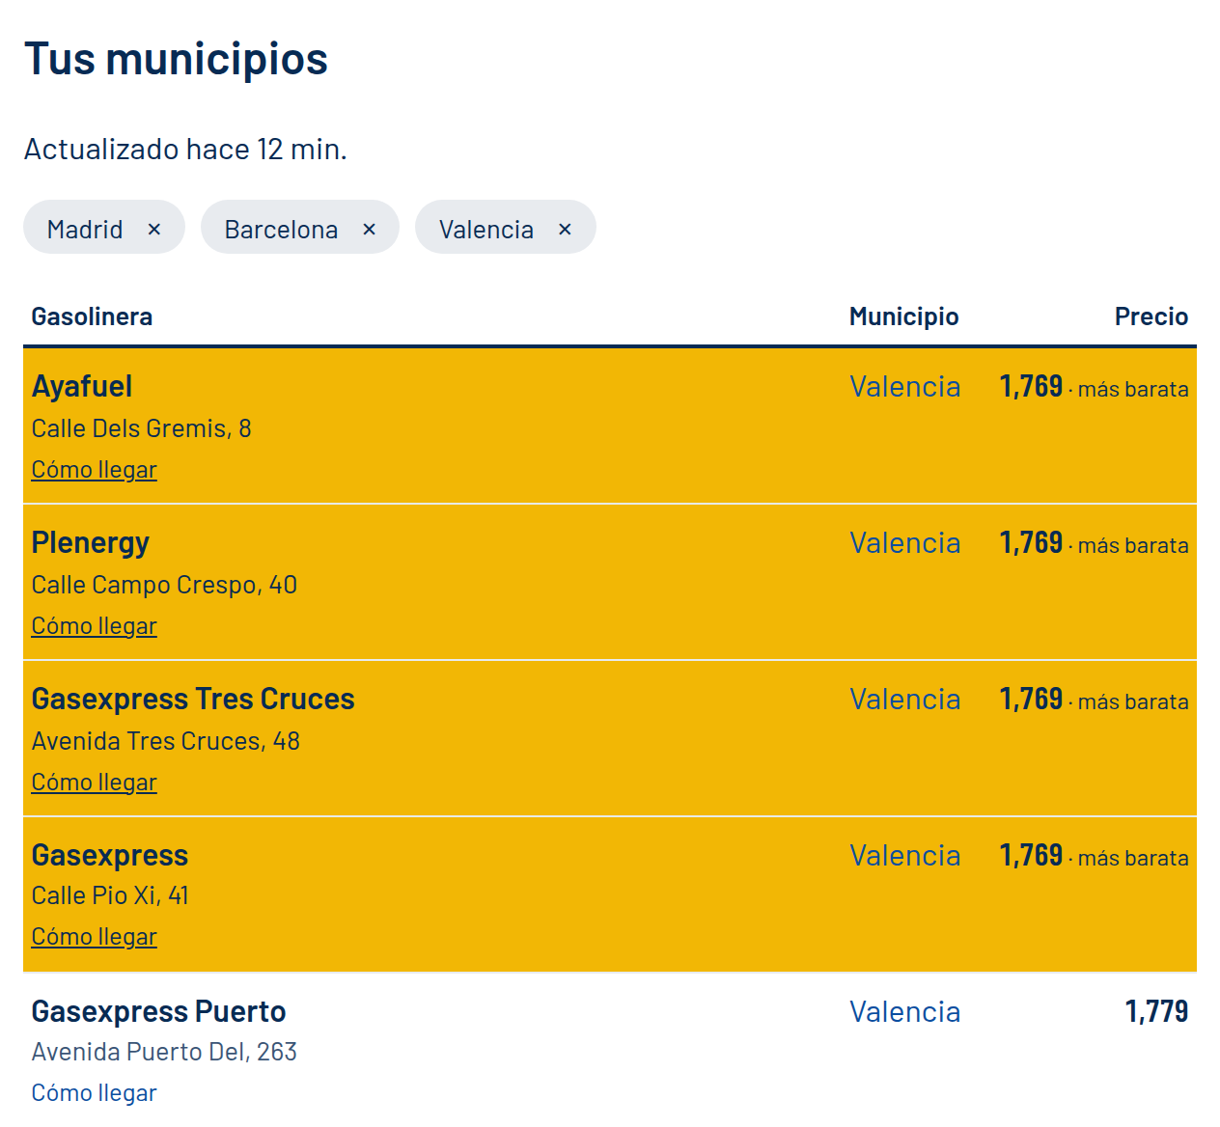Select the Gasexpress Tres Cruces station name
The width and height of the screenshot is (1220, 1127).
[193, 700]
